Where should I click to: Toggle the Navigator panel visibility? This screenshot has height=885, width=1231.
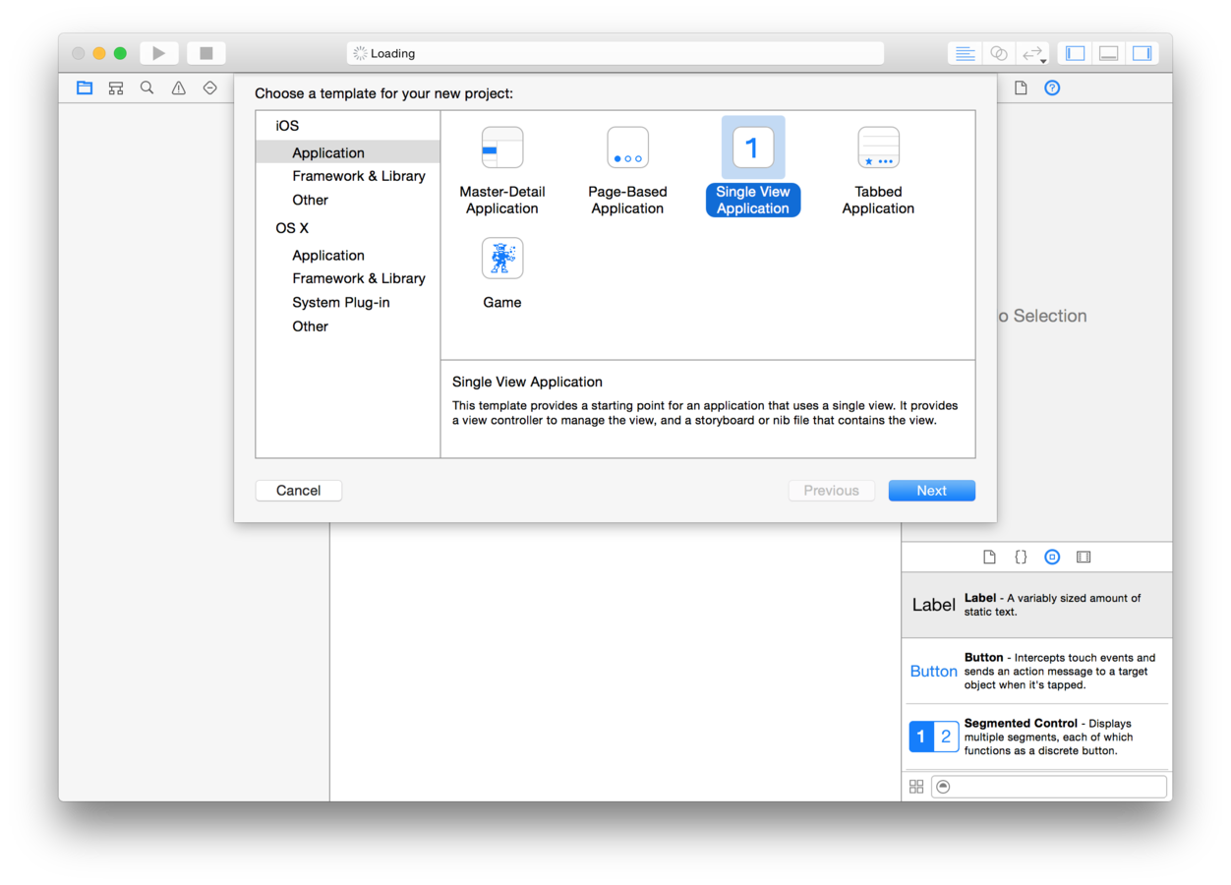pos(1074,52)
